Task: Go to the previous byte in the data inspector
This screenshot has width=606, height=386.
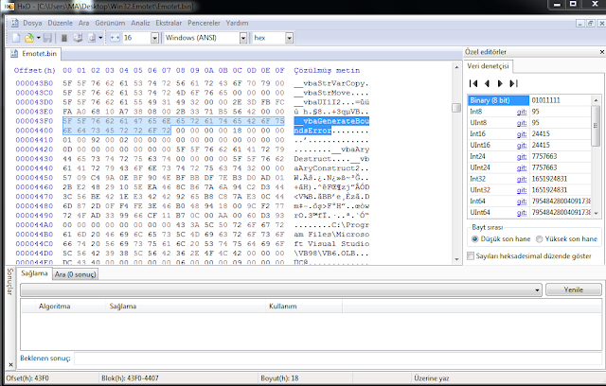Action: pyautogui.click(x=487, y=83)
